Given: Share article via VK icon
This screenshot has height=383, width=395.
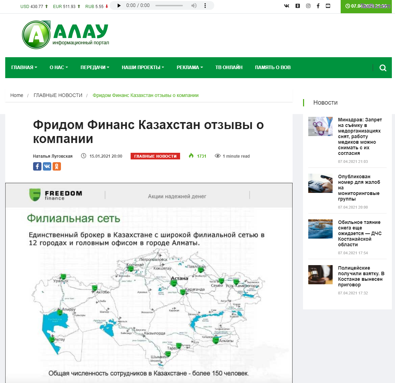Looking at the screenshot, I should click(x=47, y=166).
